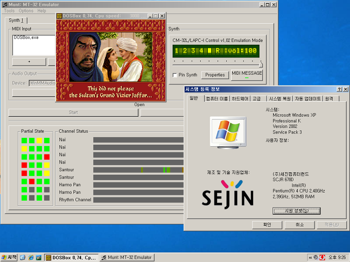
Task: Launch Internet Explorer from quick launch
Action: coord(31,258)
